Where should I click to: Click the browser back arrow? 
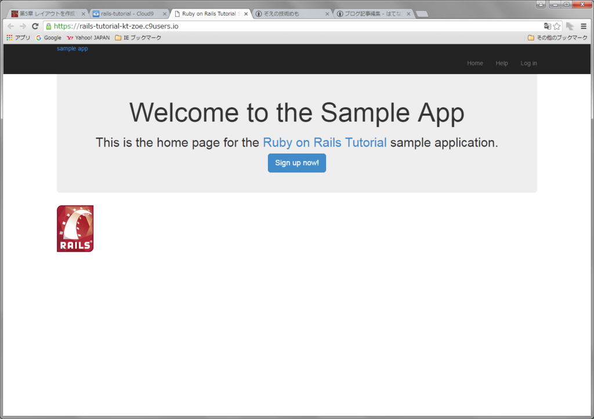point(10,26)
